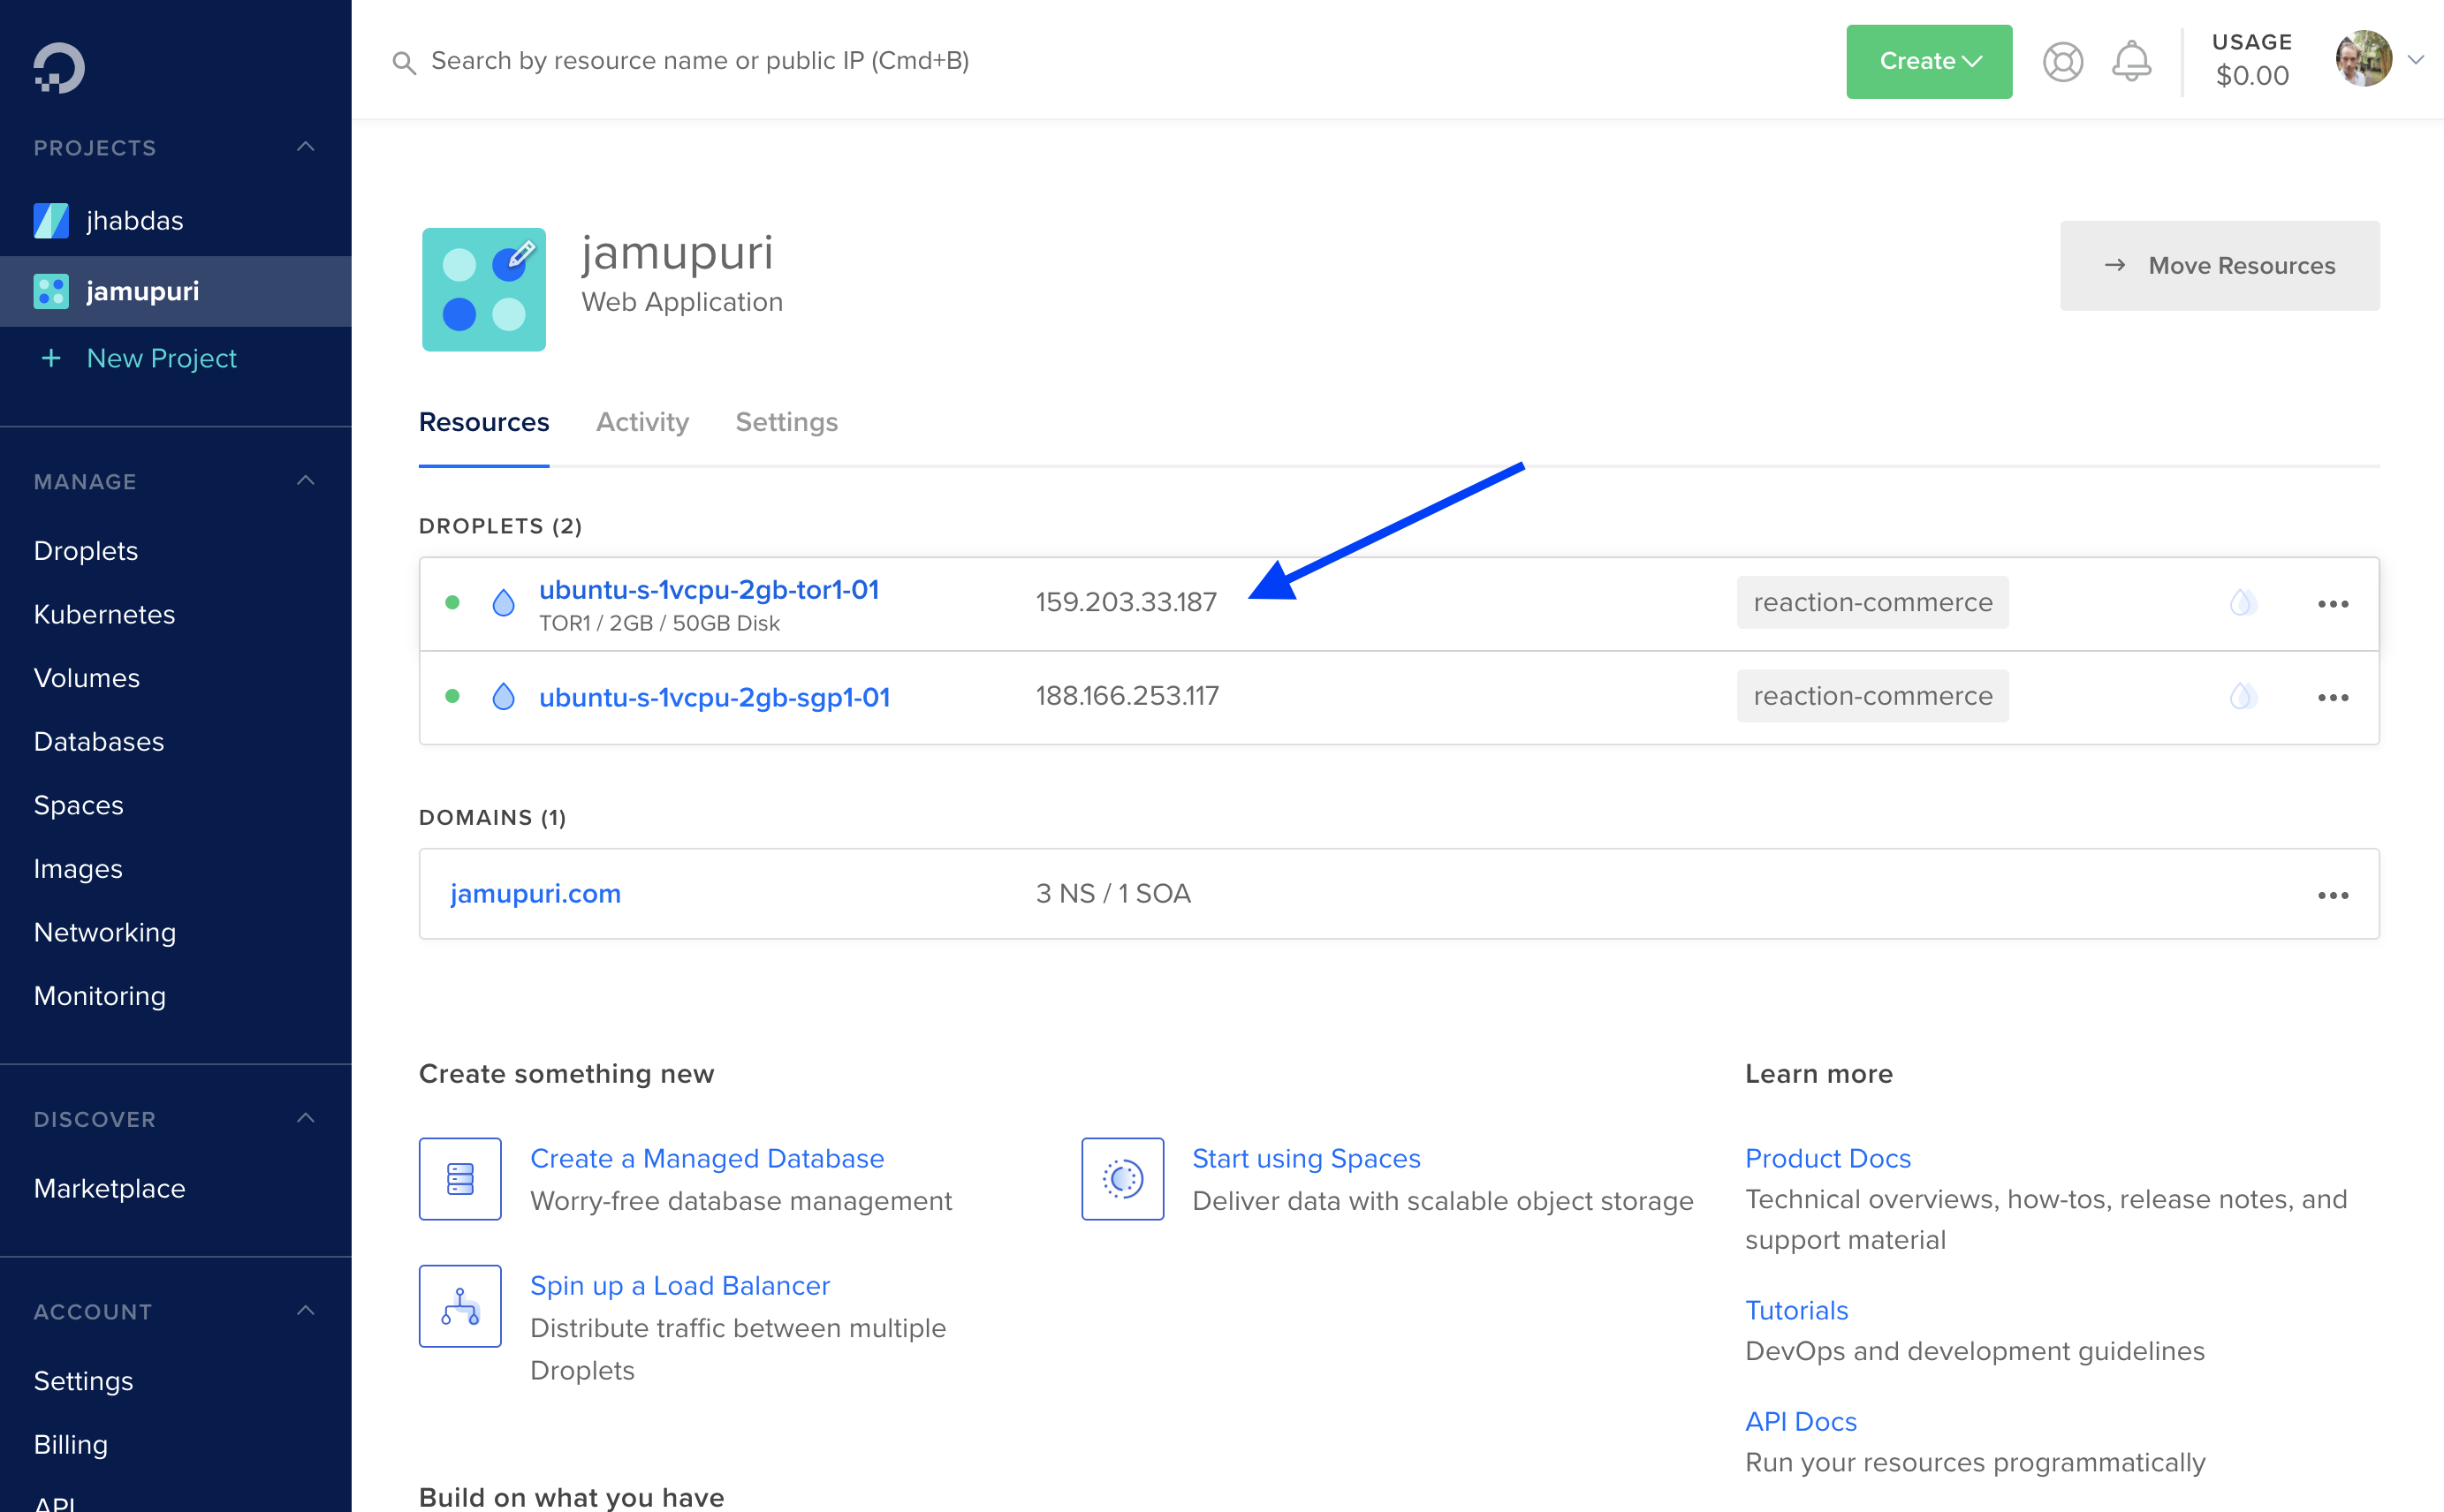Open Images in the sidebar
Screen dimensions: 2444x1512
pos(78,869)
